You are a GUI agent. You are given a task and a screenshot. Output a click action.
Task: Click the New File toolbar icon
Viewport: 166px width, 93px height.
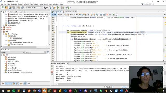[3, 7]
